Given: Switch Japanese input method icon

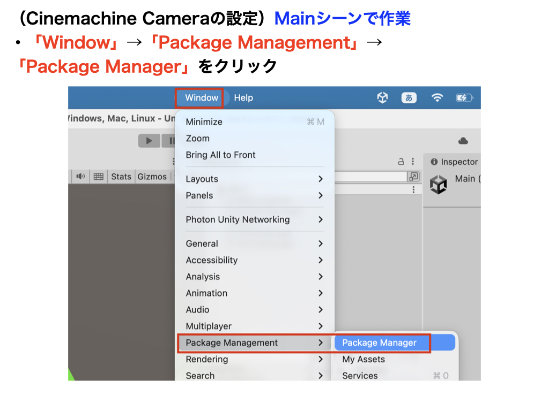Looking at the screenshot, I should pyautogui.click(x=409, y=97).
